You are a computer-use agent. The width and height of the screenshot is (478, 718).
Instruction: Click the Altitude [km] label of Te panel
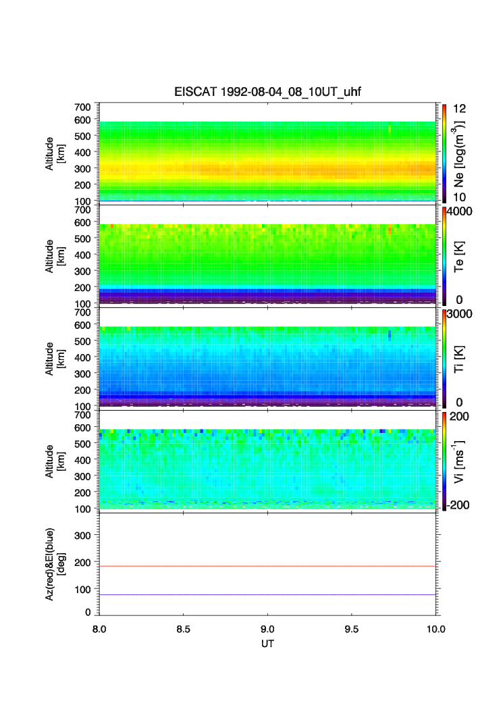[55, 257]
